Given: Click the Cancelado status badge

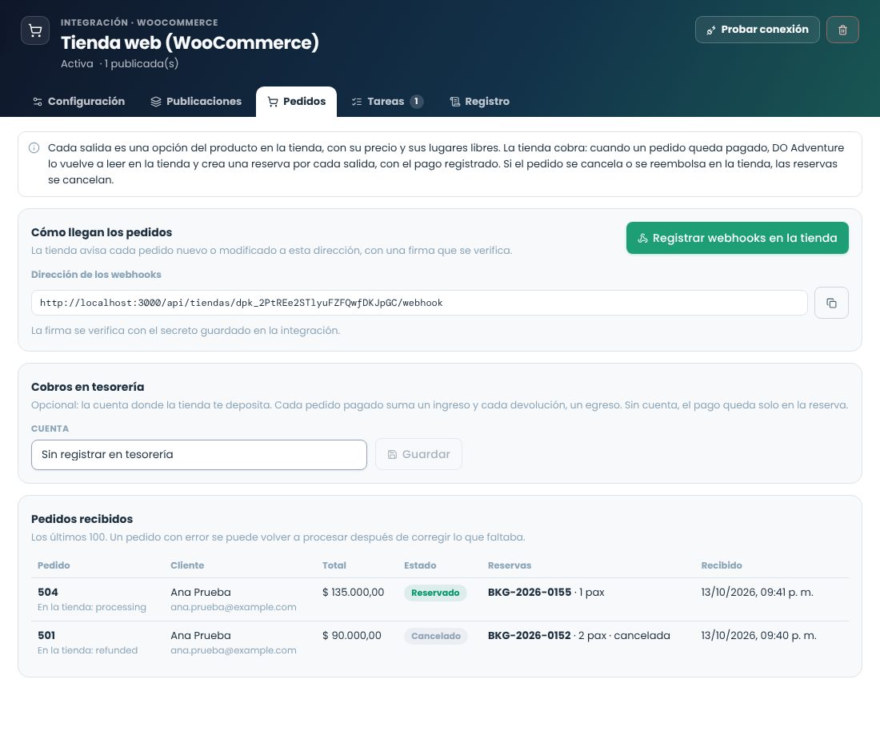Looking at the screenshot, I should point(435,636).
